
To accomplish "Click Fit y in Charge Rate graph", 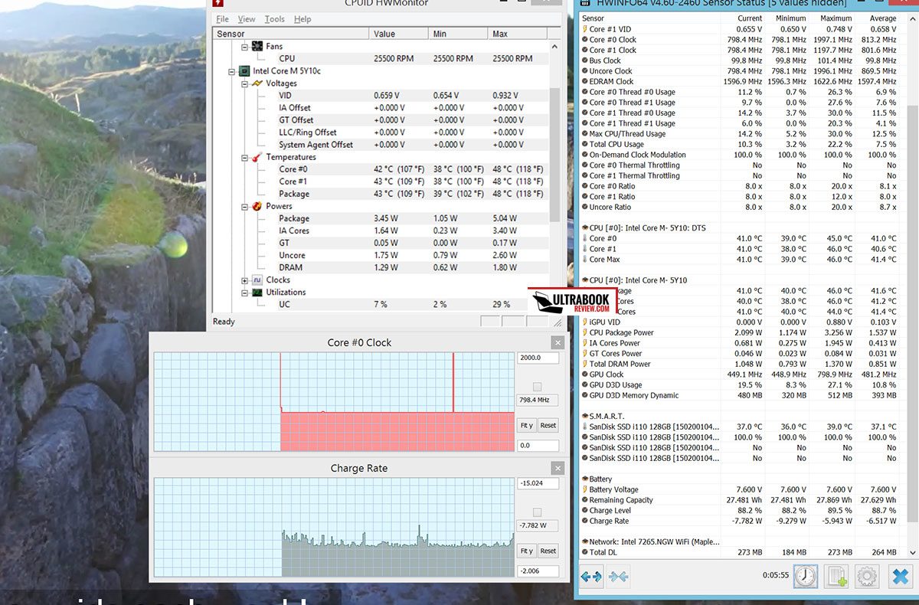I will pos(526,551).
